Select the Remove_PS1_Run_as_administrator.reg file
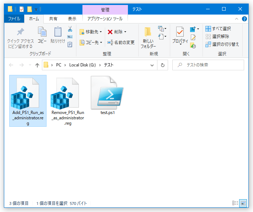Image resolution: width=253 pixels, height=212 pixels. pyautogui.click(x=68, y=101)
